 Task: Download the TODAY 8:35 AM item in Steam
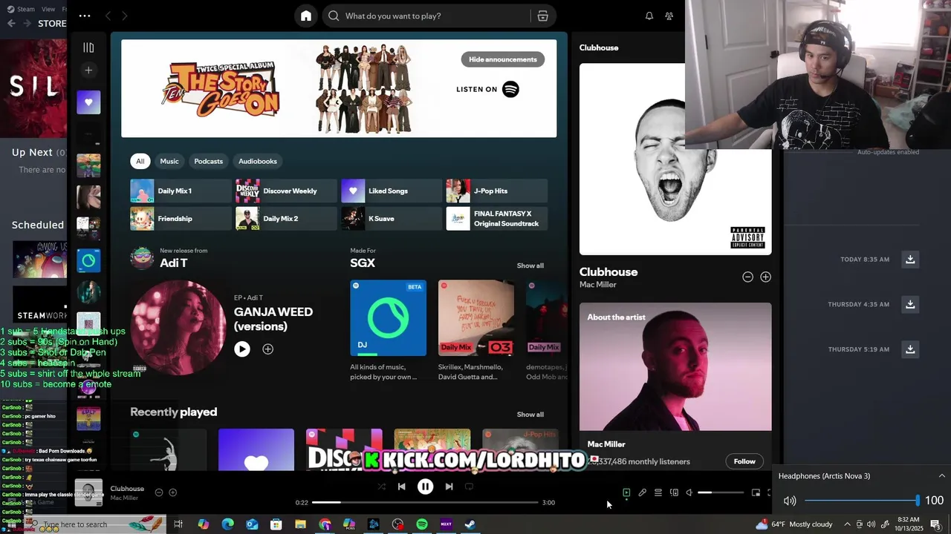click(x=909, y=259)
